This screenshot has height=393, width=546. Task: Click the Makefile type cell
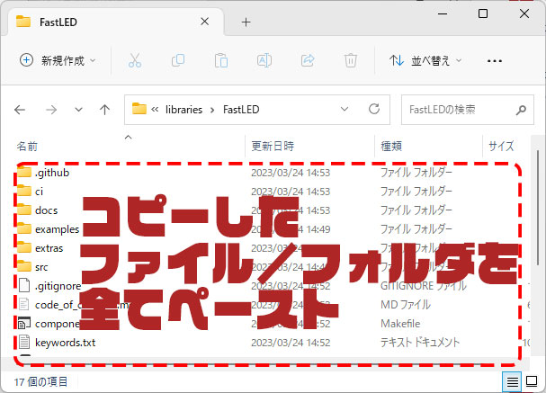[400, 324]
